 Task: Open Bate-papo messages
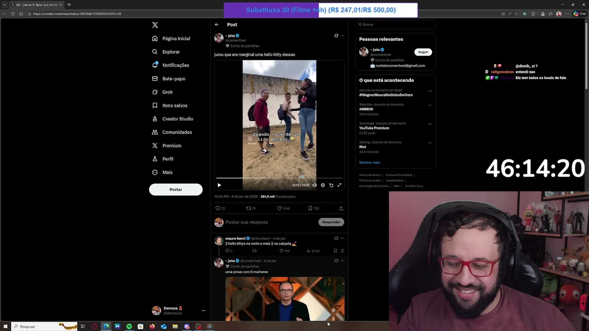[169, 79]
